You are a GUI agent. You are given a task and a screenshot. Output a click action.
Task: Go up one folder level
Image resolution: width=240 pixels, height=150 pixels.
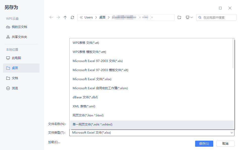tap(65, 17)
